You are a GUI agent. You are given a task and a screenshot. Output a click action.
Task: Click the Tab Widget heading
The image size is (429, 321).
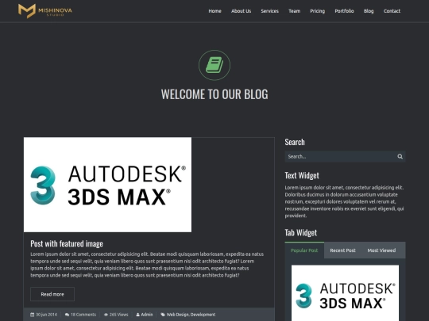point(300,232)
